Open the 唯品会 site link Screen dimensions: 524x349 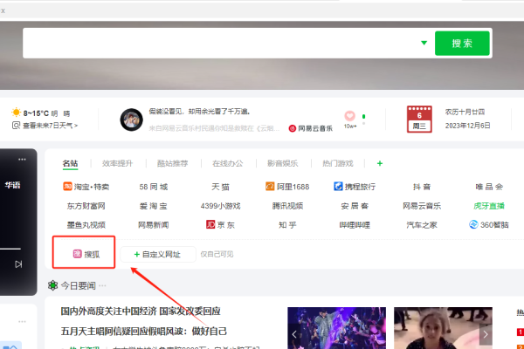(x=489, y=187)
